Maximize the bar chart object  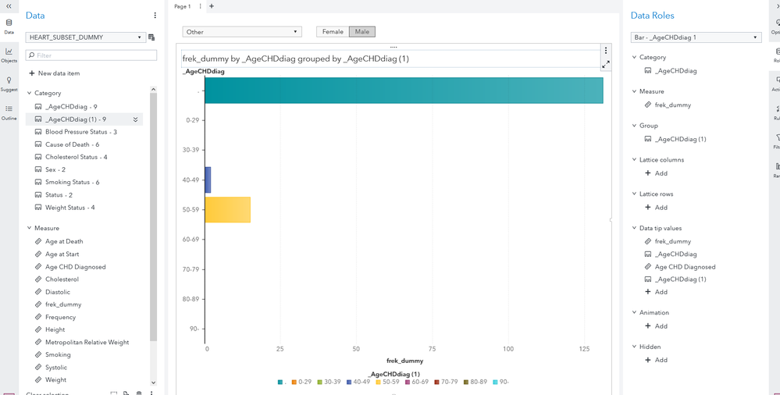pyautogui.click(x=606, y=64)
